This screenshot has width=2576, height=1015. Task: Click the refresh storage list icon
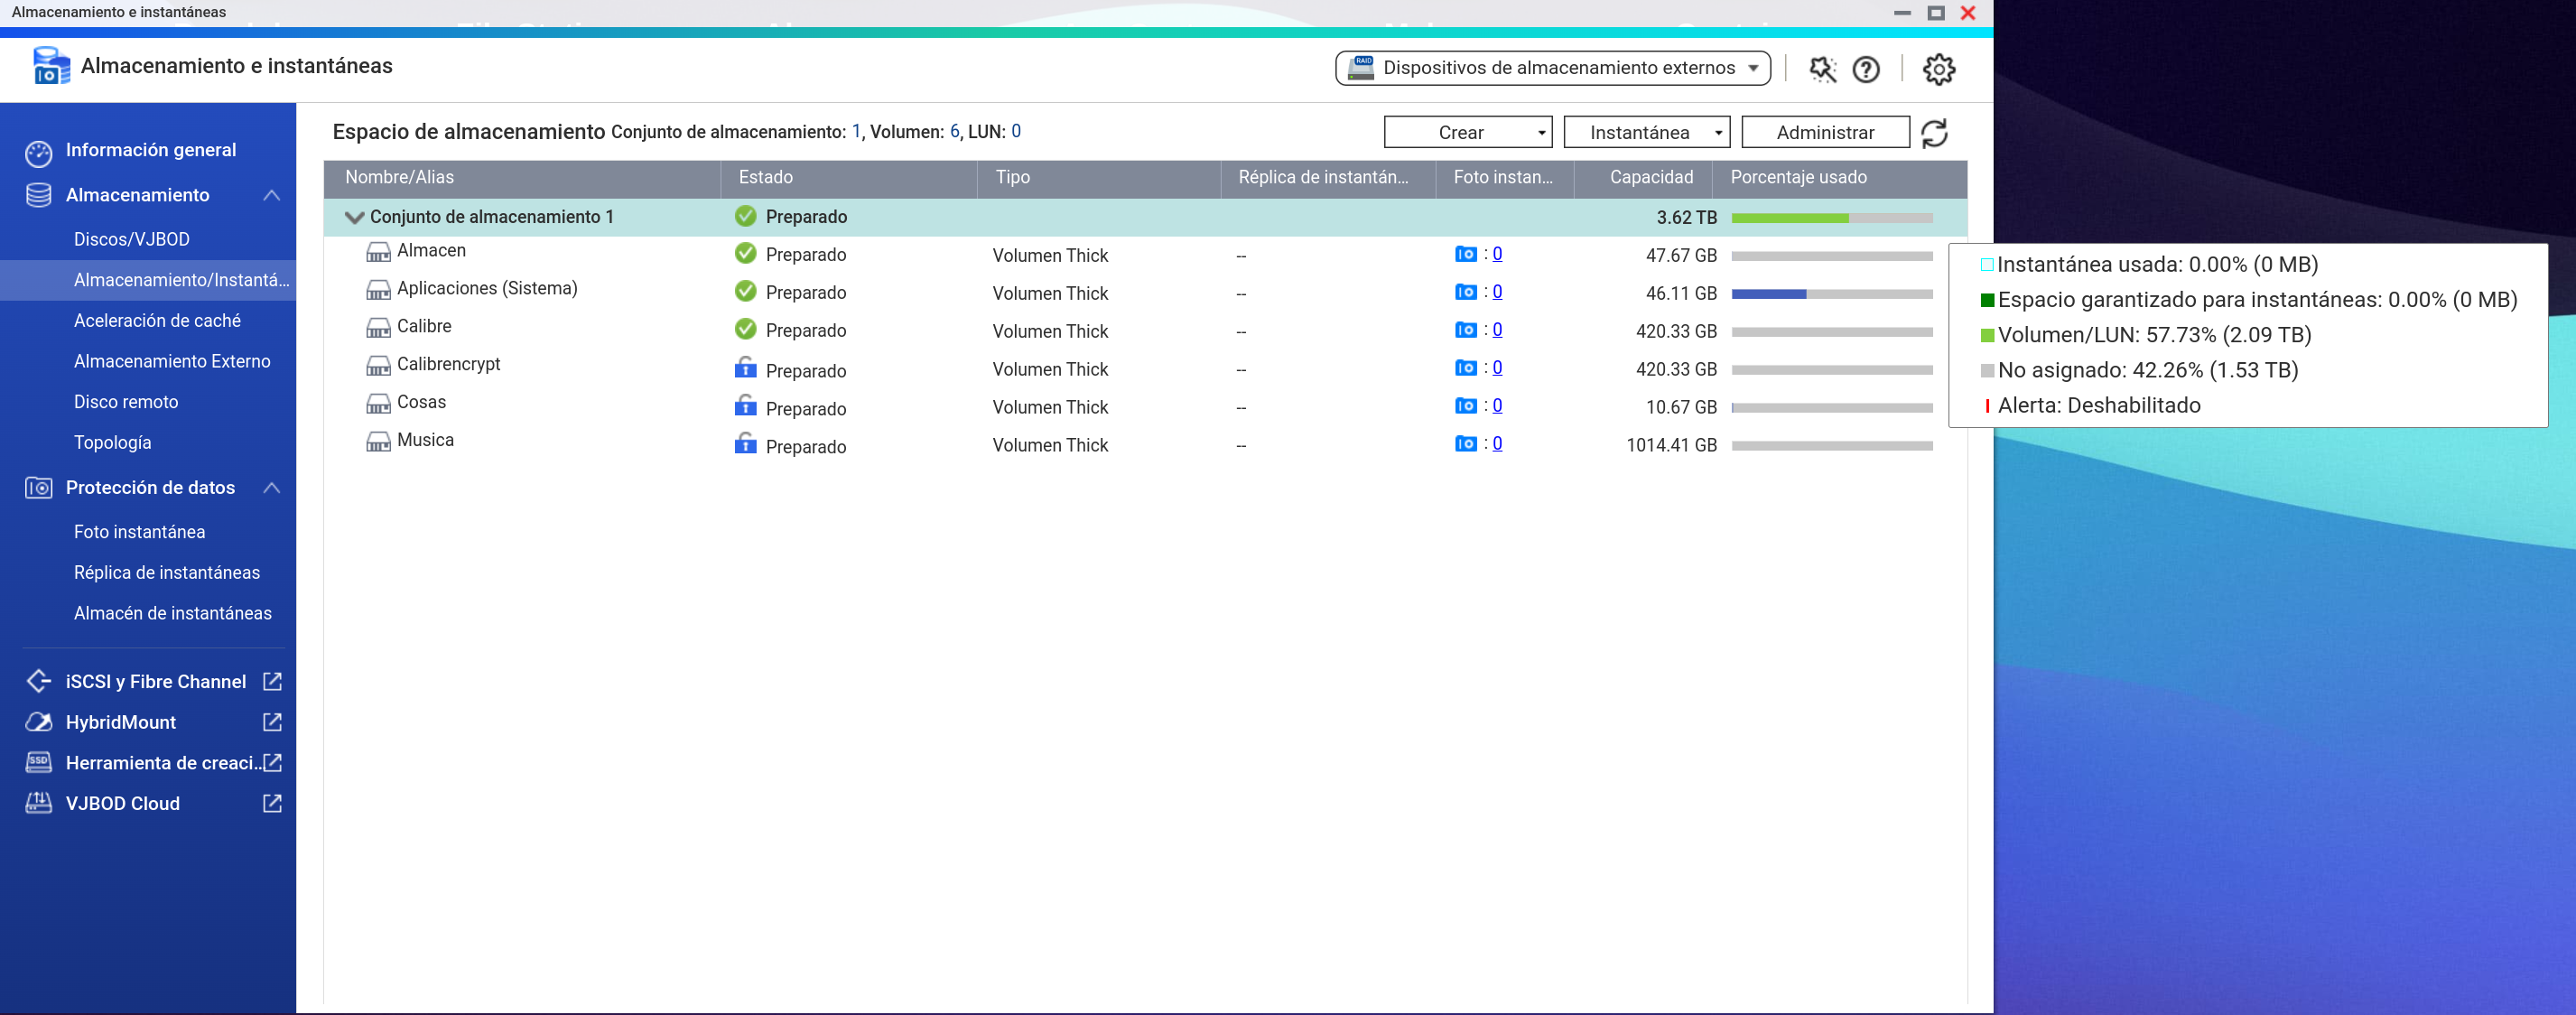(x=1934, y=133)
